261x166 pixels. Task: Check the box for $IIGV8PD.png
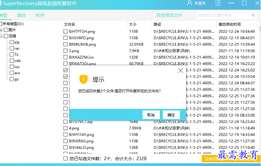[65, 38]
